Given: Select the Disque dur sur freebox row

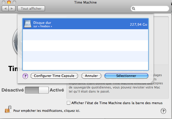Looking at the screenshot, I should [85, 24].
